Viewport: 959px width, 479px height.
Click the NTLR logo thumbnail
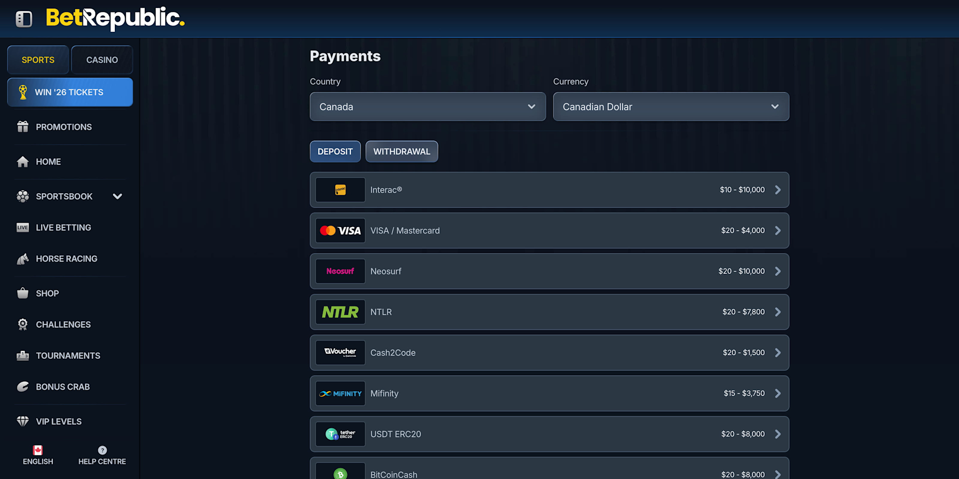click(340, 312)
